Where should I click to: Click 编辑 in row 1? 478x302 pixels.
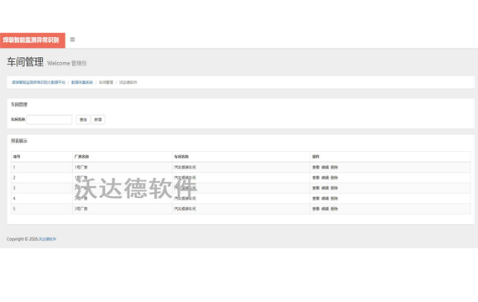click(325, 167)
